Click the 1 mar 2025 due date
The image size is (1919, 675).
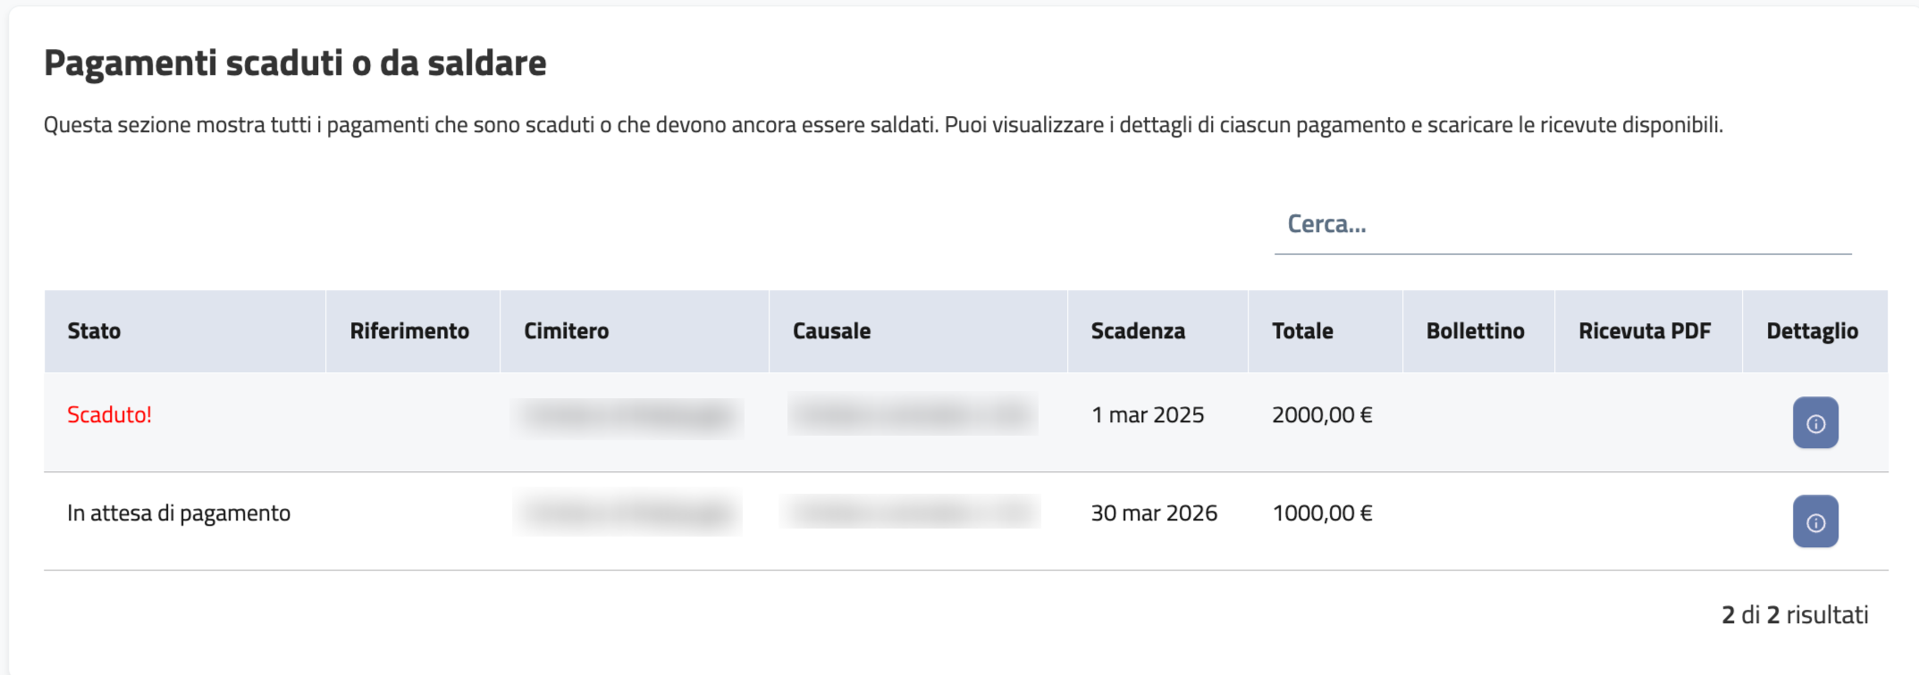click(x=1148, y=415)
